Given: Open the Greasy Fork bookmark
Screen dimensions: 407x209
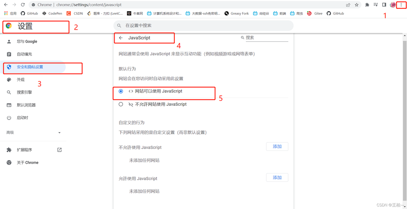Looking at the screenshot, I should pos(236,13).
